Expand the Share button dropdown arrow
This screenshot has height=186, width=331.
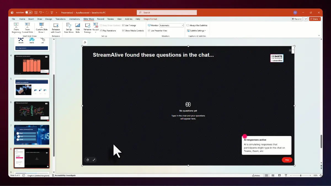click(319, 19)
